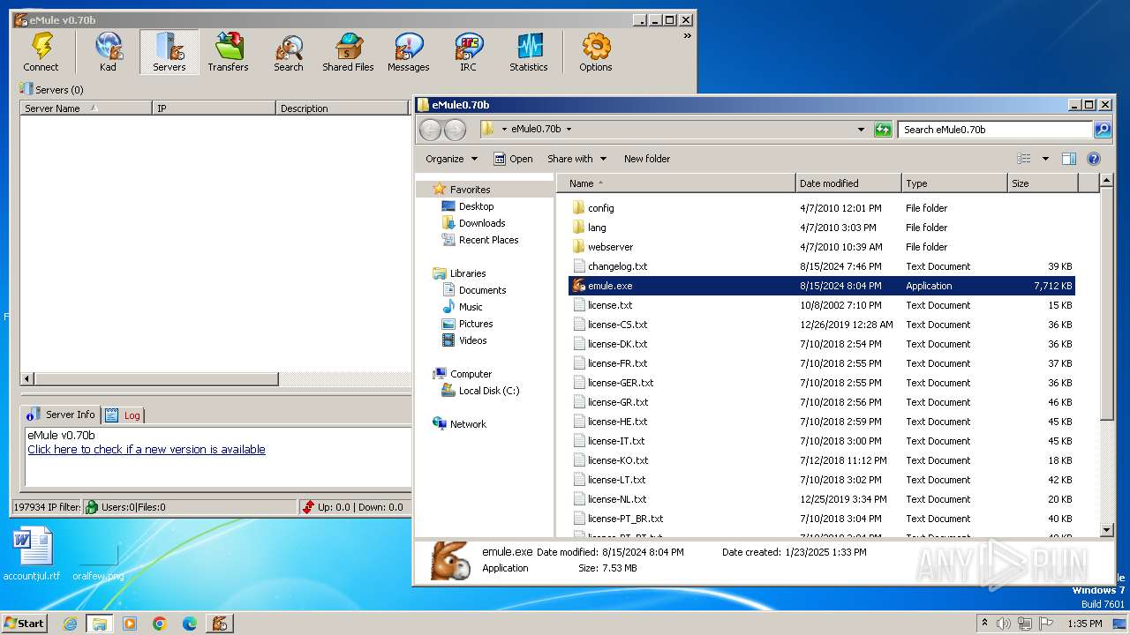The height and width of the screenshot is (635, 1130).
Task: Sort servers by Description column
Action: point(343,108)
